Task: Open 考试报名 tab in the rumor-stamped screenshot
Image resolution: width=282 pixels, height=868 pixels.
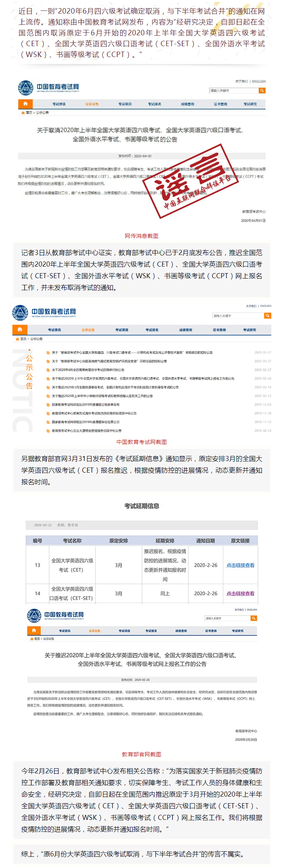Action: click(155, 104)
